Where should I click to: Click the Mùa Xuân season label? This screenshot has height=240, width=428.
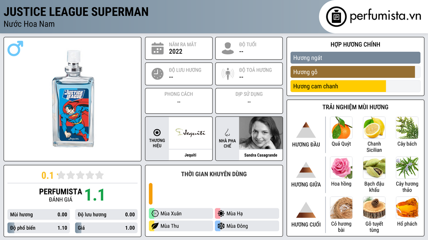(171, 214)
